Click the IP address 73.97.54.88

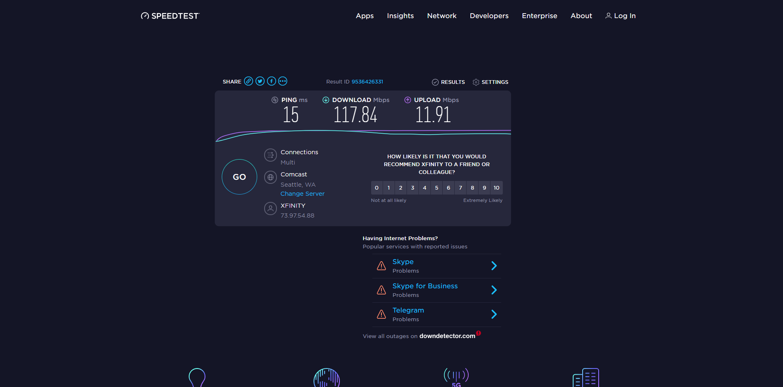(x=297, y=216)
